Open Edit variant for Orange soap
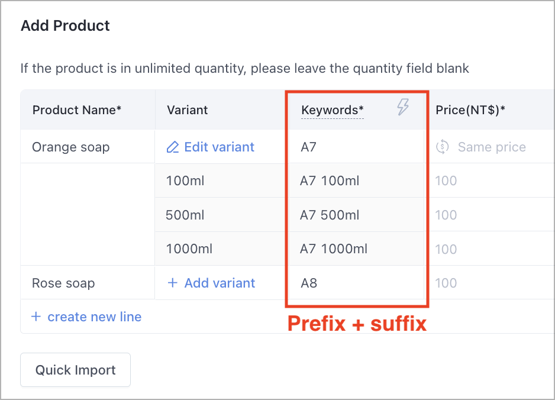 click(x=210, y=147)
